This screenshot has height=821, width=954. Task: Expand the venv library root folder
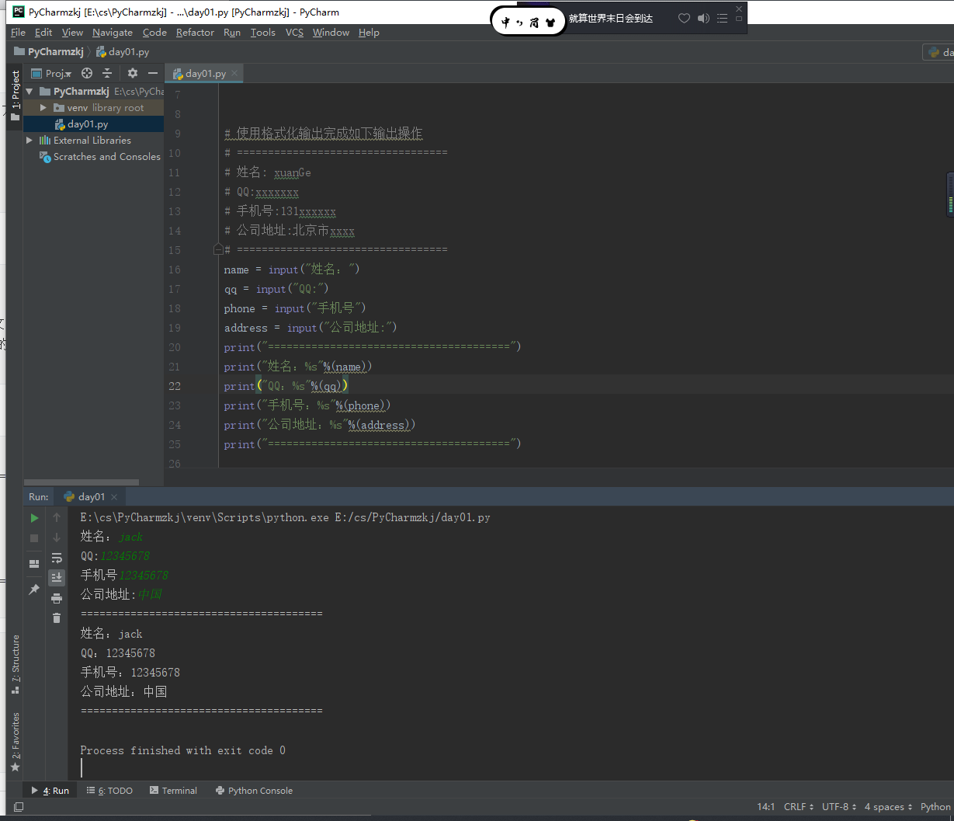click(44, 108)
